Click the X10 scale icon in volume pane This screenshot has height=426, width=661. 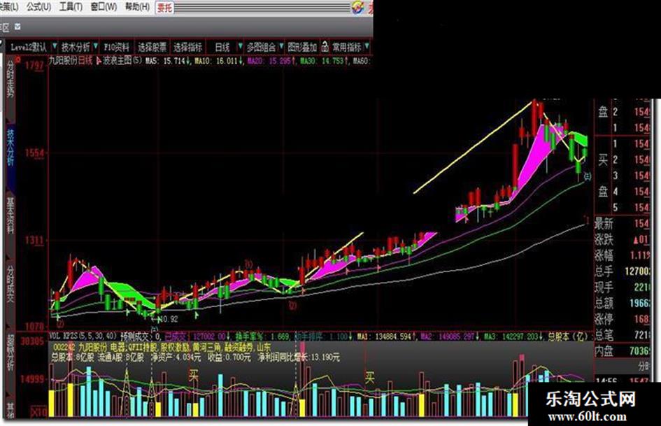click(40, 411)
